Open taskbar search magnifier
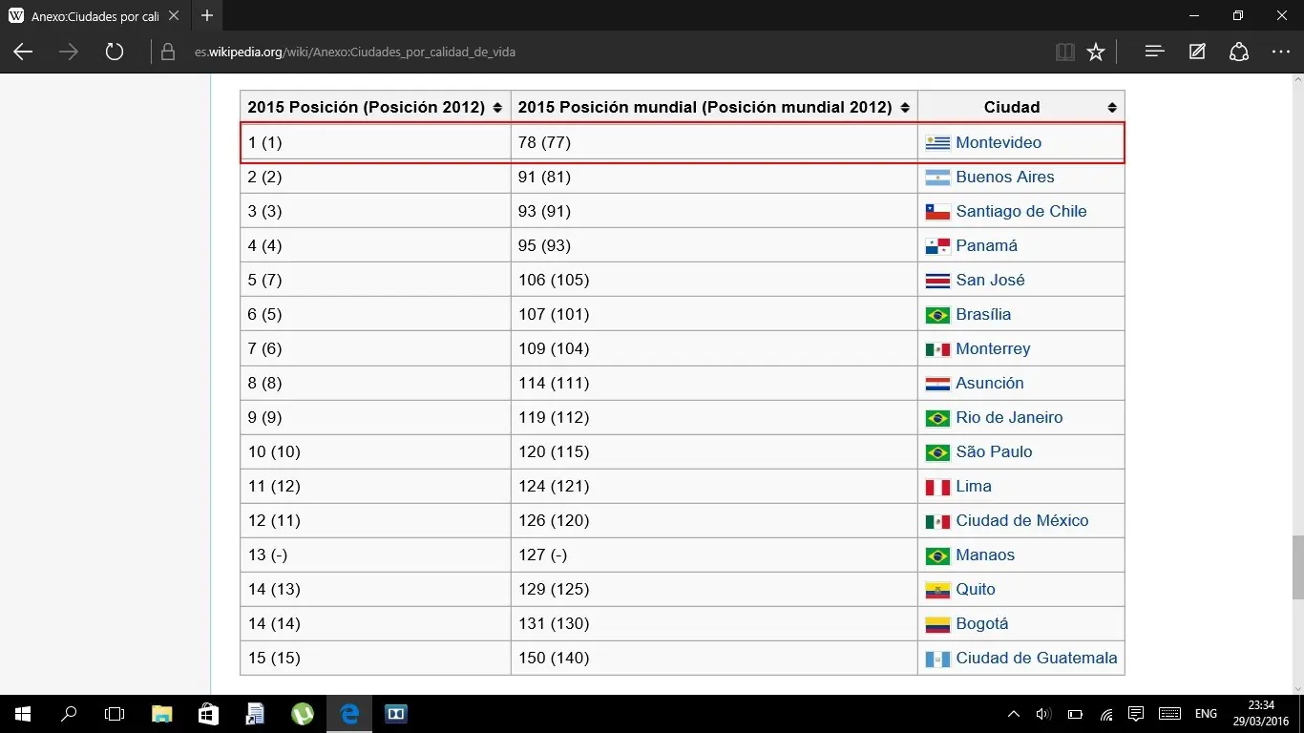This screenshot has height=733, width=1304. (69, 713)
